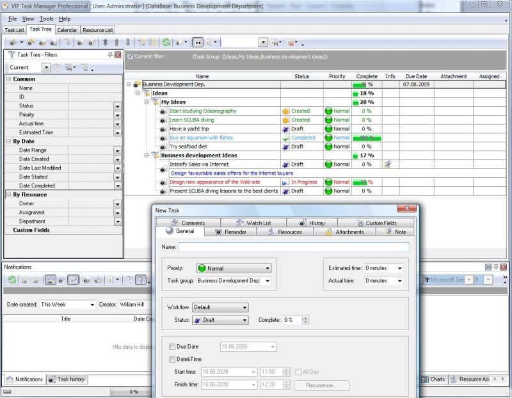Open the Tools menu

point(46,19)
